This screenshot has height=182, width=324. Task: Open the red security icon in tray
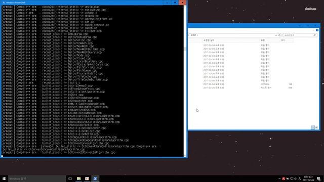click(x=283, y=178)
